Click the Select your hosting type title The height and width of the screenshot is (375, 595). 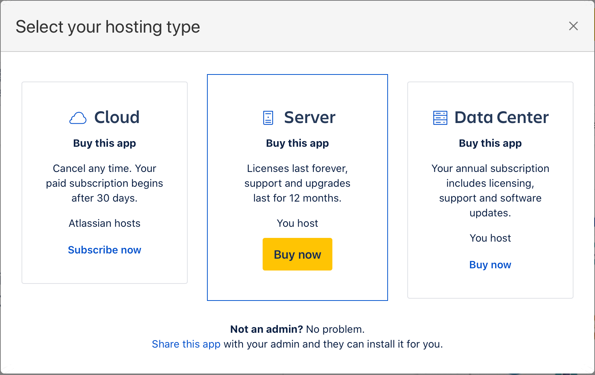pyautogui.click(x=107, y=26)
